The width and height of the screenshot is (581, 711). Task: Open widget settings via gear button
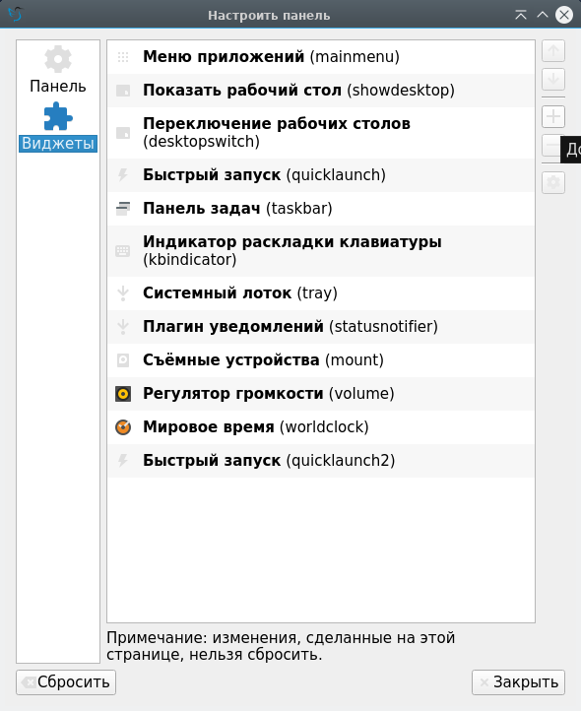[552, 183]
